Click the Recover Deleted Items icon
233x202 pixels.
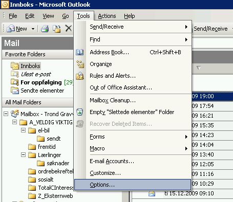click(x=80, y=124)
